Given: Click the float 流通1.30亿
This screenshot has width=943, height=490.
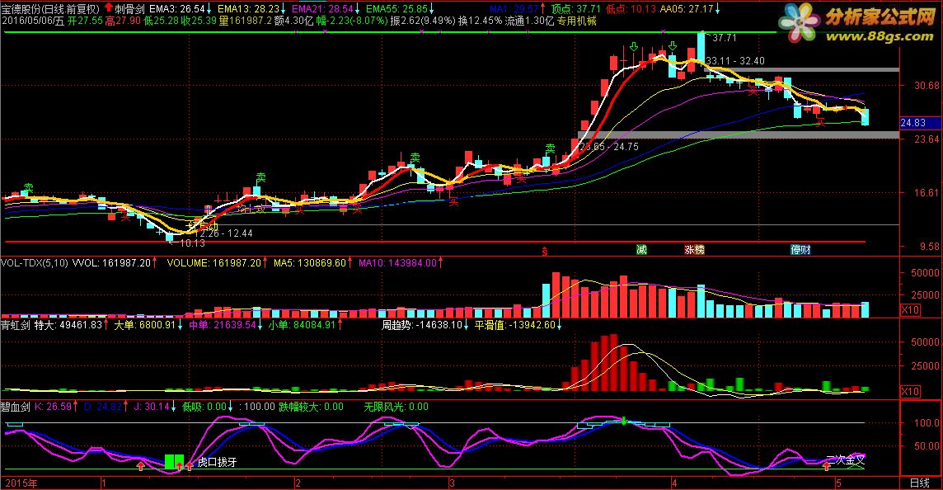Looking at the screenshot, I should tap(529, 21).
